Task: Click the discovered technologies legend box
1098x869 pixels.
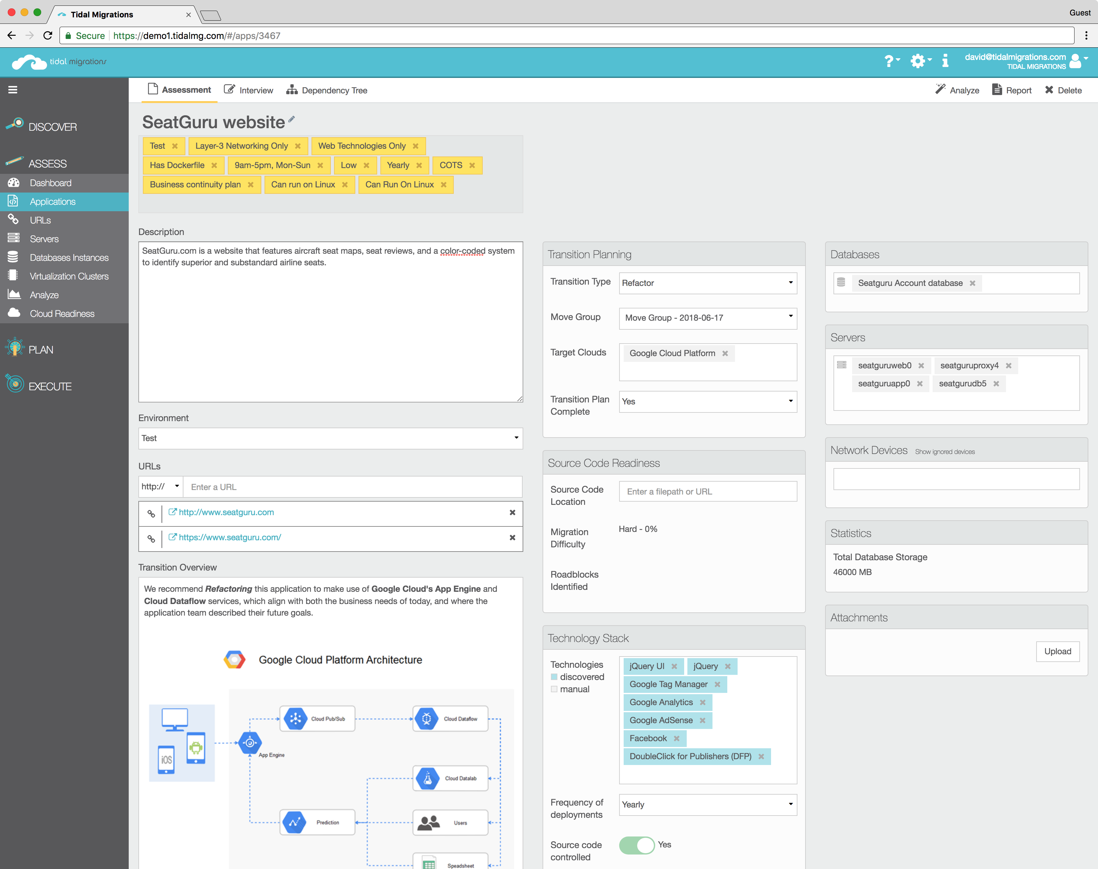Action: pyautogui.click(x=554, y=677)
